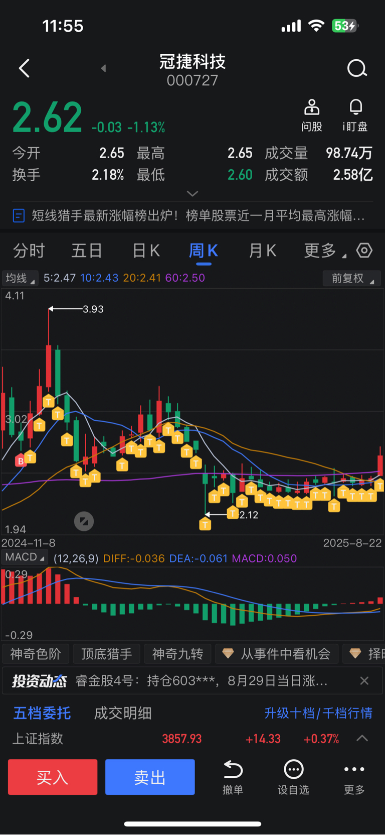Viewport: 385px width, 835px height.
Task: Switch to the 分时 tab
Action: tap(29, 251)
